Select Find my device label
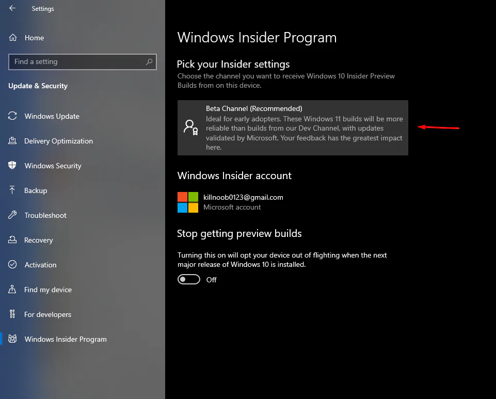This screenshot has height=399, width=496. coord(48,290)
